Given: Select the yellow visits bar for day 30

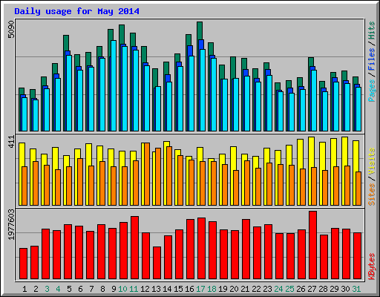Looking at the screenshot, I should point(344,151).
